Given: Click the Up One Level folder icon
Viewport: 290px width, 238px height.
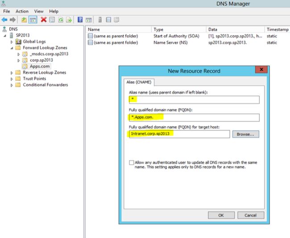Looking at the screenshot, I should [x=24, y=20].
